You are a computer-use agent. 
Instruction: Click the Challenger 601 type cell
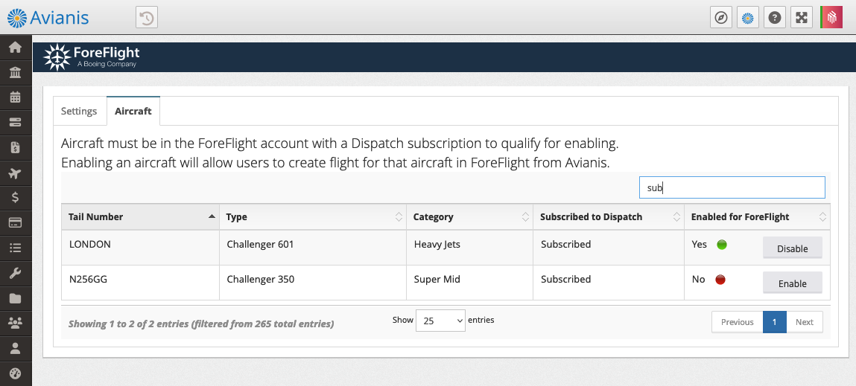click(x=313, y=248)
